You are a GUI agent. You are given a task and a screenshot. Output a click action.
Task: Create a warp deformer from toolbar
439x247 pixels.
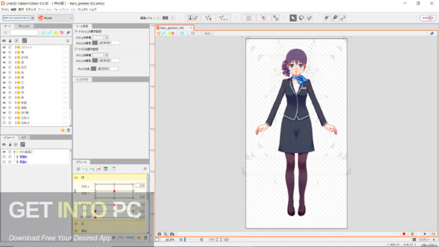pos(249,18)
